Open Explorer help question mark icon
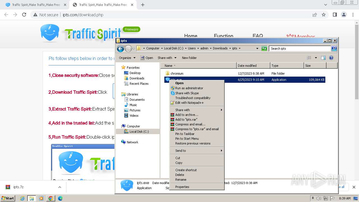The image size is (359, 202). coord(331,58)
